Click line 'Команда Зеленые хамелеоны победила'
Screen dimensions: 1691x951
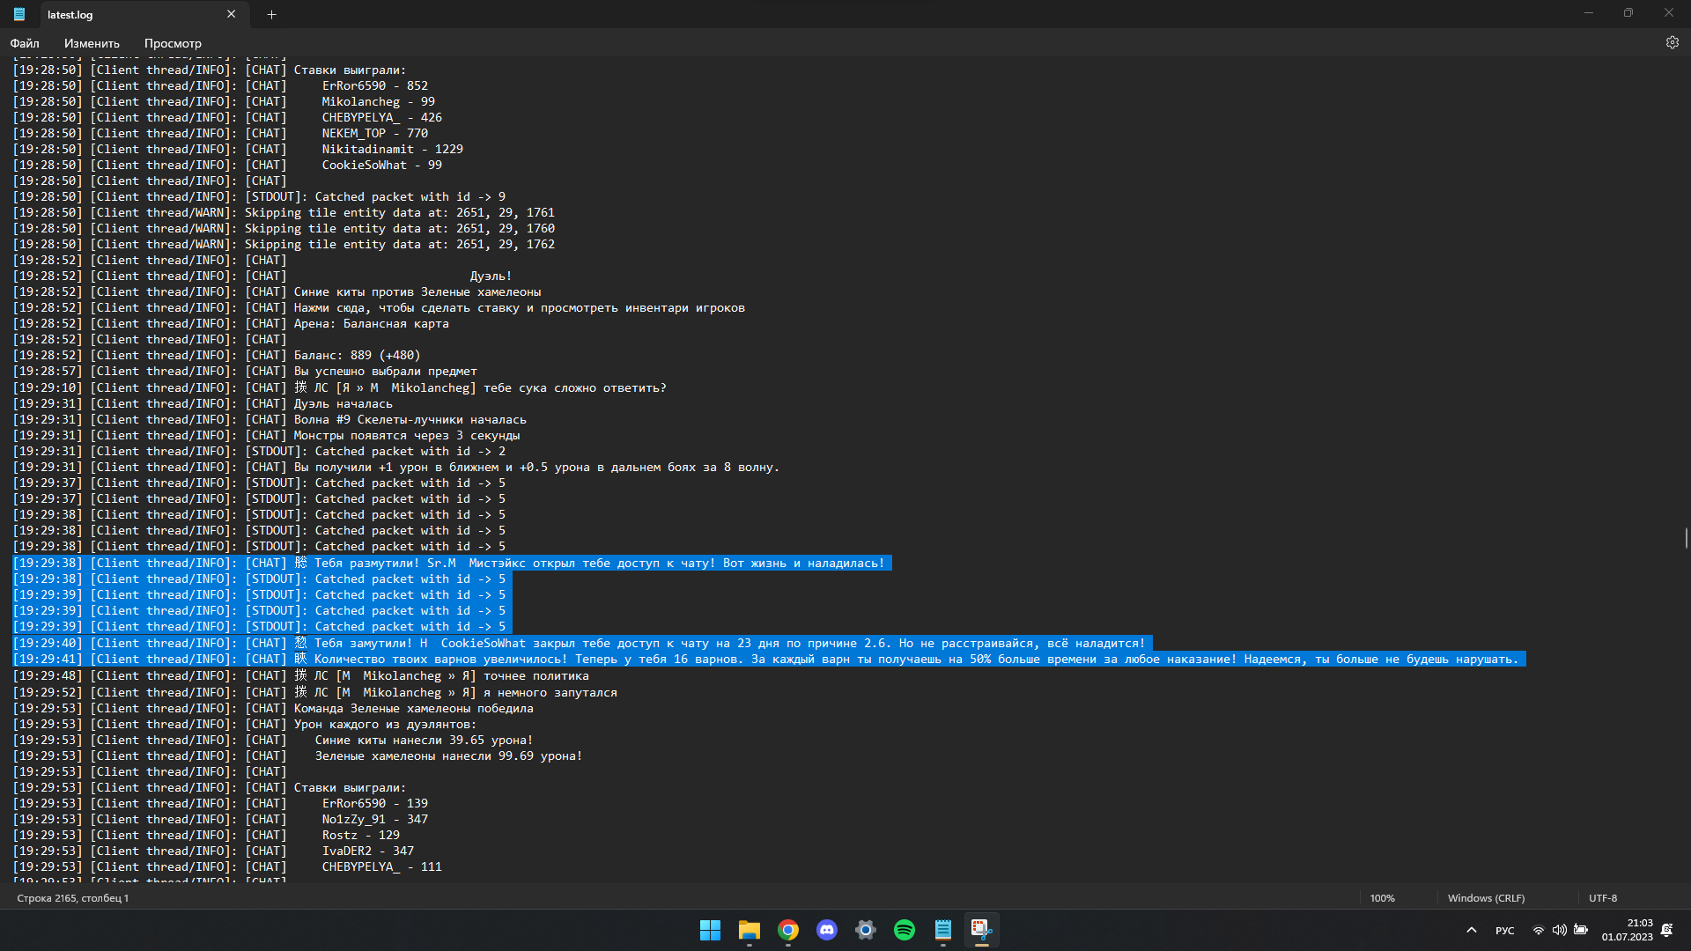[273, 708]
